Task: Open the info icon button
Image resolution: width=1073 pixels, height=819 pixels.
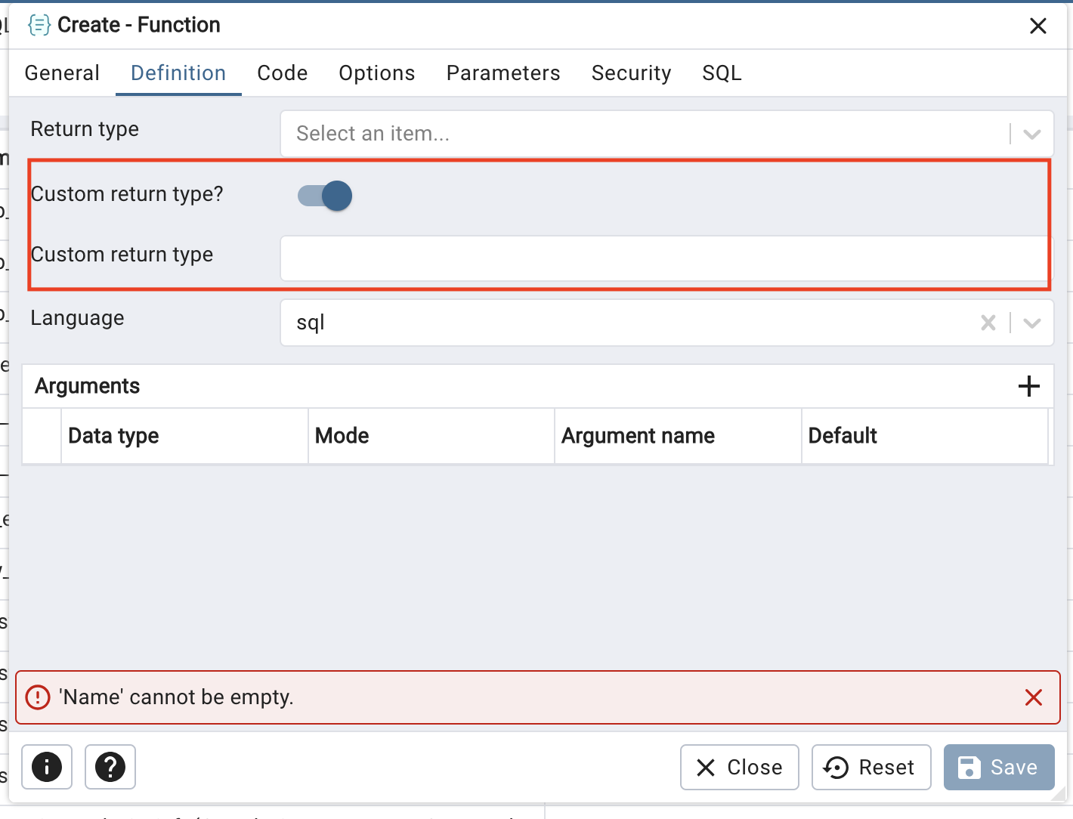Action: pos(47,767)
